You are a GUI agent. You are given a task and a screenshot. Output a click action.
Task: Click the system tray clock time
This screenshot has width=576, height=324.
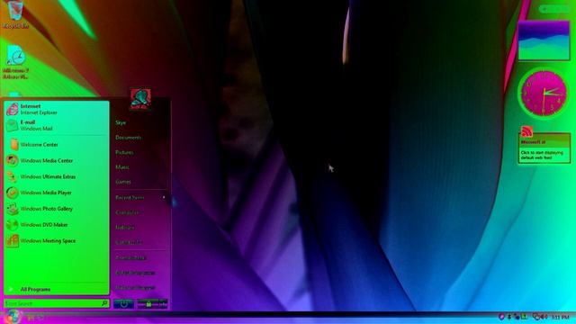click(561, 317)
